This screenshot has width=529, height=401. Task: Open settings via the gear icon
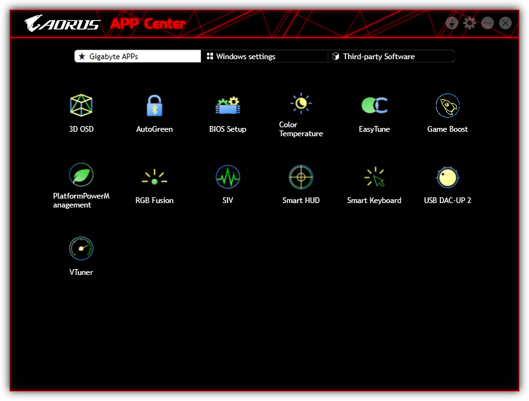click(x=470, y=23)
